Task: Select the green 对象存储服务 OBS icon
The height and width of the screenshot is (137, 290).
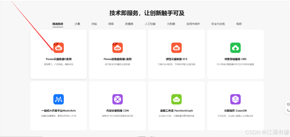Action: (235, 48)
